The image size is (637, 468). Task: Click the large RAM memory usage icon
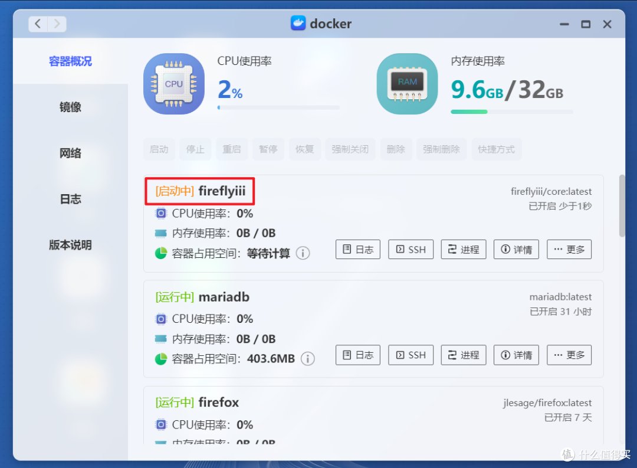pyautogui.click(x=407, y=83)
